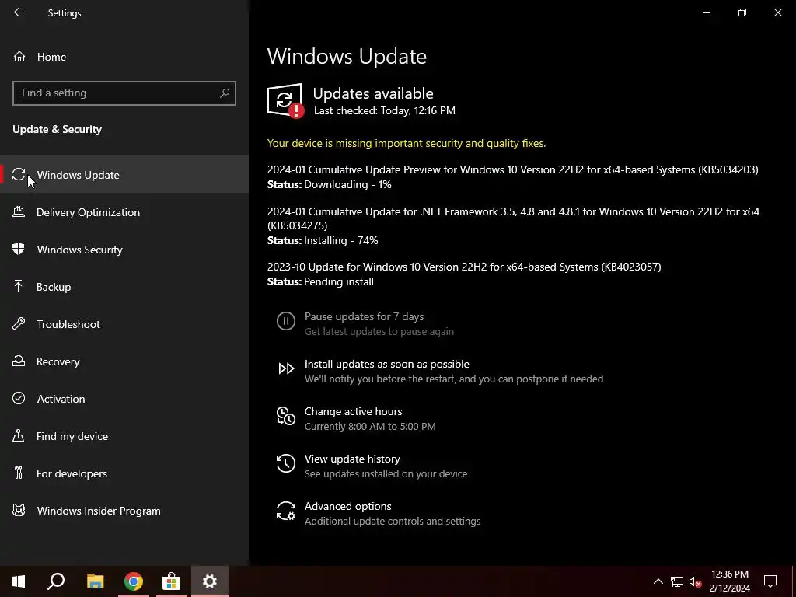This screenshot has width=796, height=597.
Task: Click the history clock icon
Action: coord(286,463)
